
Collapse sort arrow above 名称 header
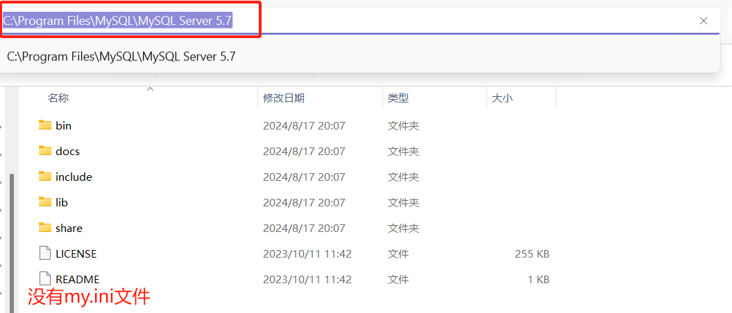coord(150,89)
